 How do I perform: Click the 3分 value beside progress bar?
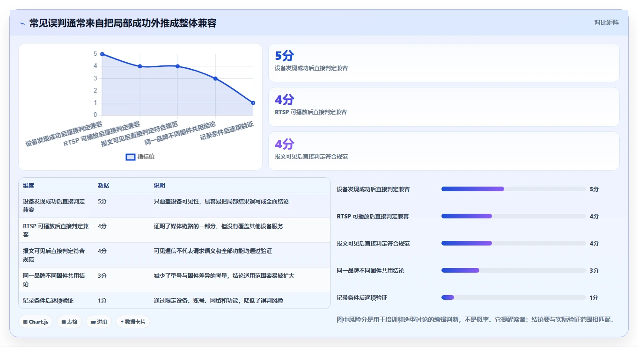594,270
